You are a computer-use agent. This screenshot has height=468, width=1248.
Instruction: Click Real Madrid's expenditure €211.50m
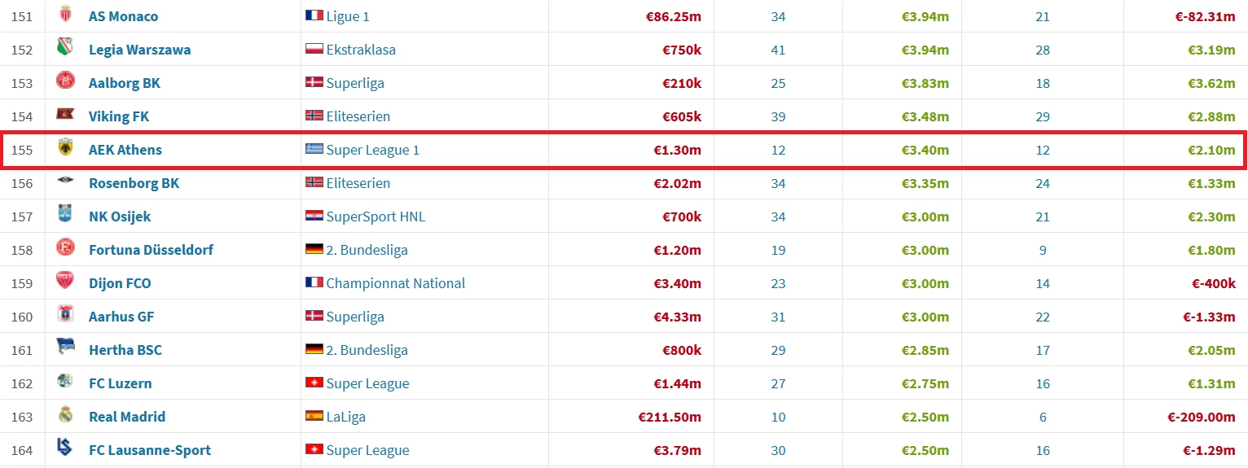670,417
